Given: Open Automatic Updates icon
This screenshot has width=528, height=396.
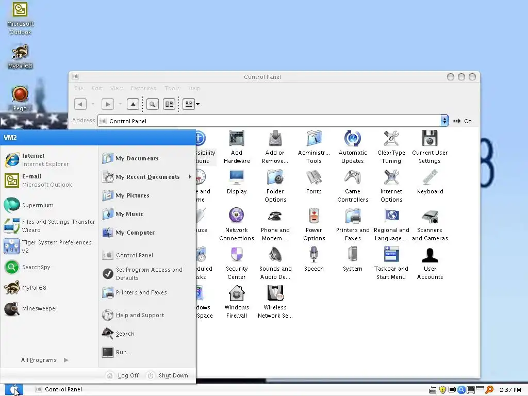Looking at the screenshot, I should (x=353, y=147).
